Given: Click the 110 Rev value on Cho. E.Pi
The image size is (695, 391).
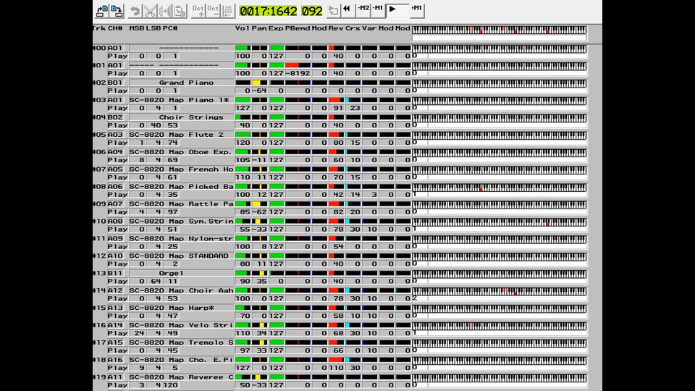Looking at the screenshot, I should 336,368.
